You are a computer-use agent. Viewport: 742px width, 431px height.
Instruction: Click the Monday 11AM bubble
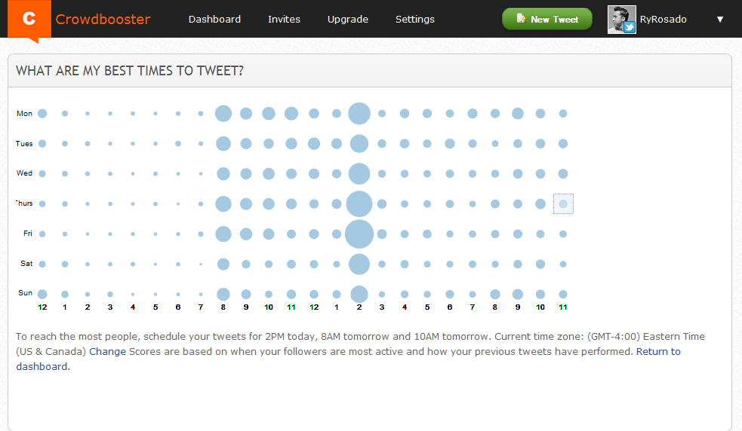[x=291, y=114]
